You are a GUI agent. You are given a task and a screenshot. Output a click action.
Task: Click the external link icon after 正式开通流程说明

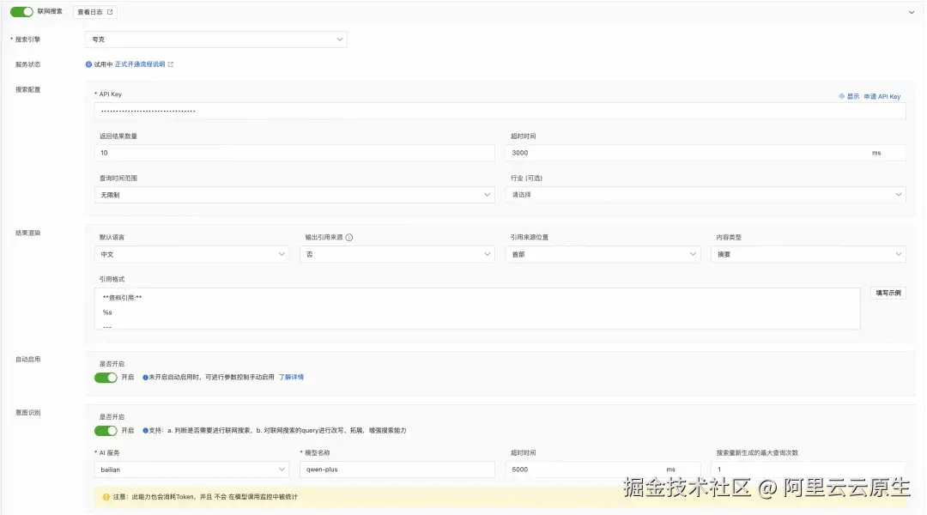tap(170, 64)
